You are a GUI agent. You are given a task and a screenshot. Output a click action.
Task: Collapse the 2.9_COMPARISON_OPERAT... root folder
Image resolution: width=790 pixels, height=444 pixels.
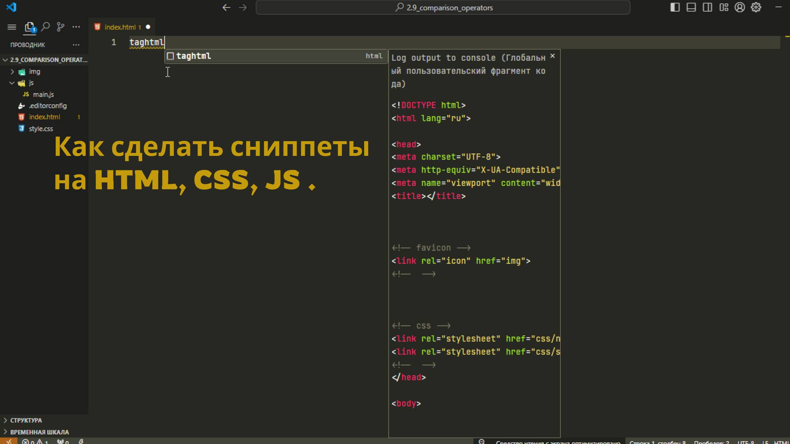click(44, 60)
